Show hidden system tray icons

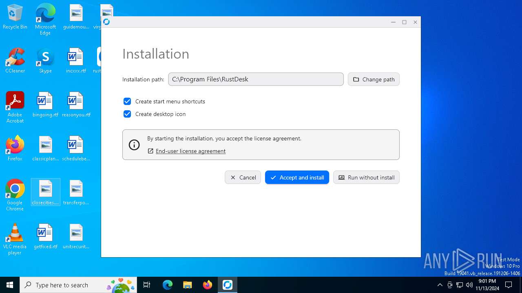tap(440, 285)
